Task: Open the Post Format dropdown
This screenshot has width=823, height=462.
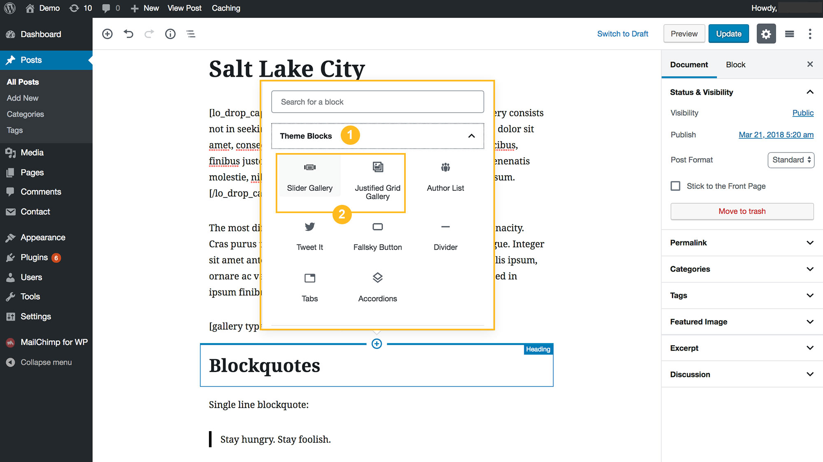Action: [x=791, y=160]
